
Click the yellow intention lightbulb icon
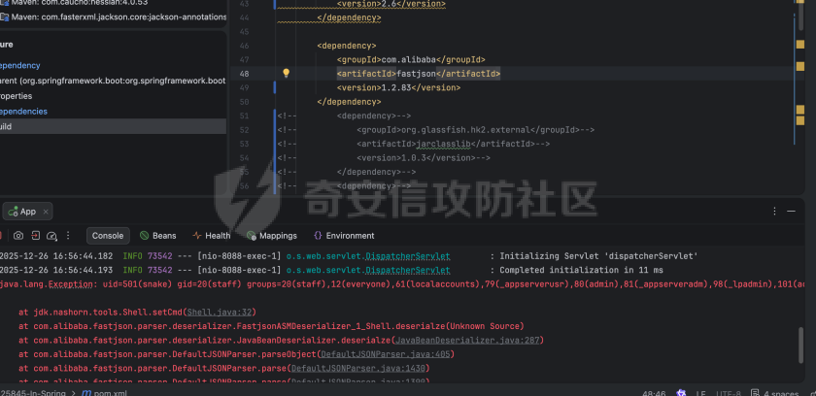(x=286, y=73)
